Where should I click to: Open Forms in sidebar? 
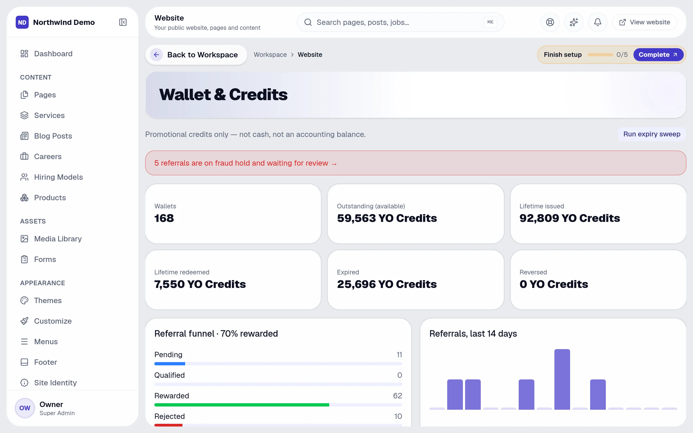click(72, 259)
